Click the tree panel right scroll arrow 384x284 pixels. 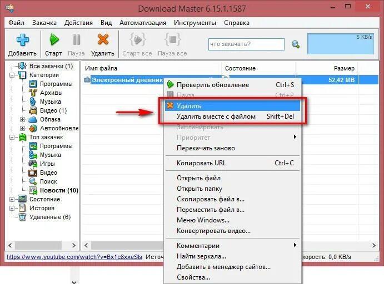point(73,245)
